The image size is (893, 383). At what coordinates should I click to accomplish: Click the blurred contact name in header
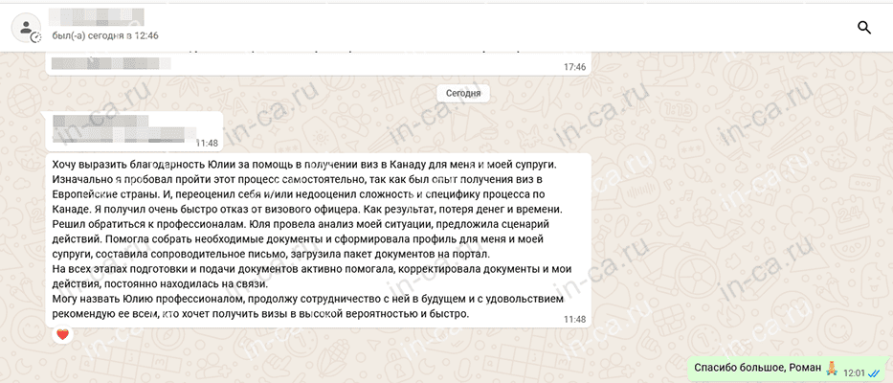[x=96, y=16]
